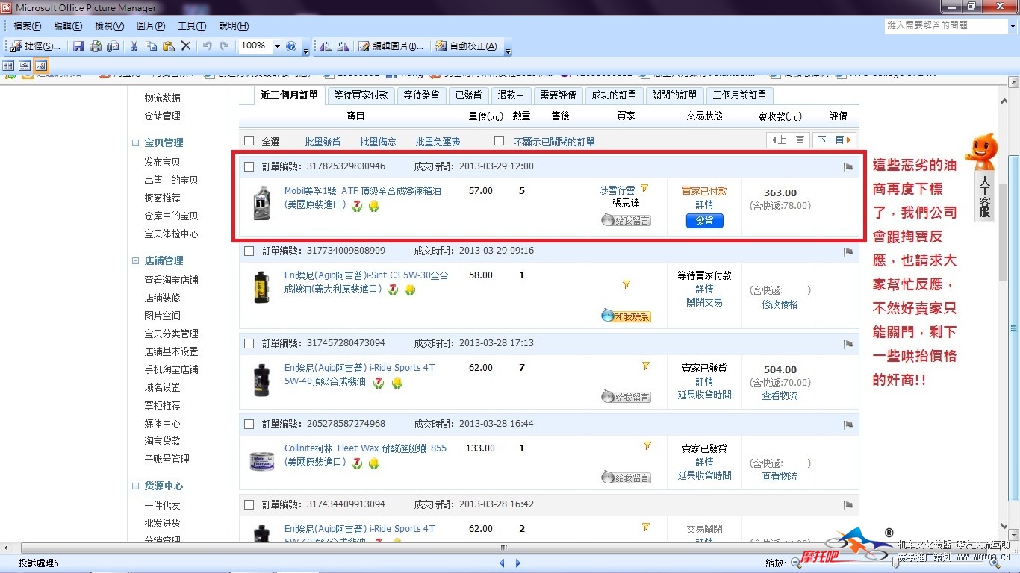Image resolution: width=1020 pixels, height=573 pixels.
Task: Open the 100% zoom dropdown arrow
Action: click(x=277, y=46)
